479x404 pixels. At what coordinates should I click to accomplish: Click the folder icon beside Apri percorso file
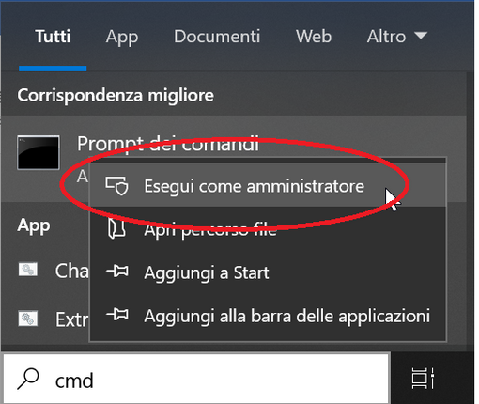[x=116, y=228]
